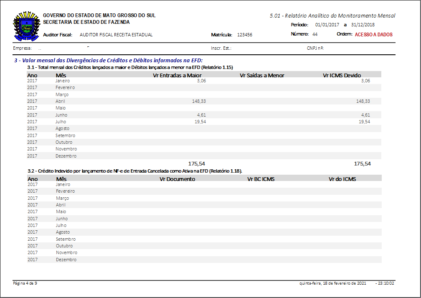Image resolution: width=421 pixels, height=298 pixels.
Task: Click the 'Vr Documento' column header
Action: coord(177,179)
